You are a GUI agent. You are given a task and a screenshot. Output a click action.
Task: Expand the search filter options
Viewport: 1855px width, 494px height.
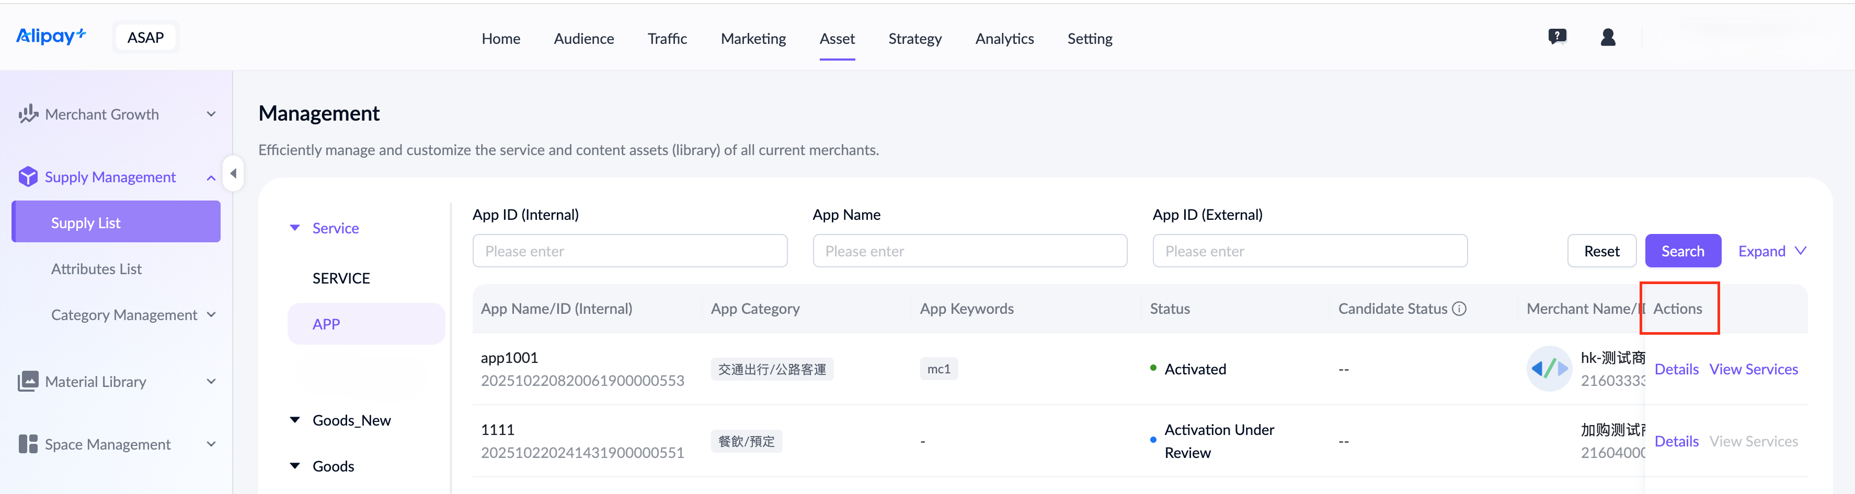(1771, 251)
